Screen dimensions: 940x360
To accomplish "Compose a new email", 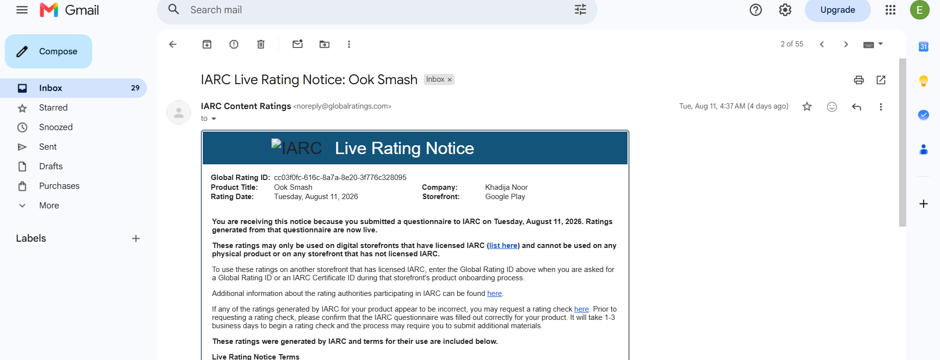I will pos(48,51).
